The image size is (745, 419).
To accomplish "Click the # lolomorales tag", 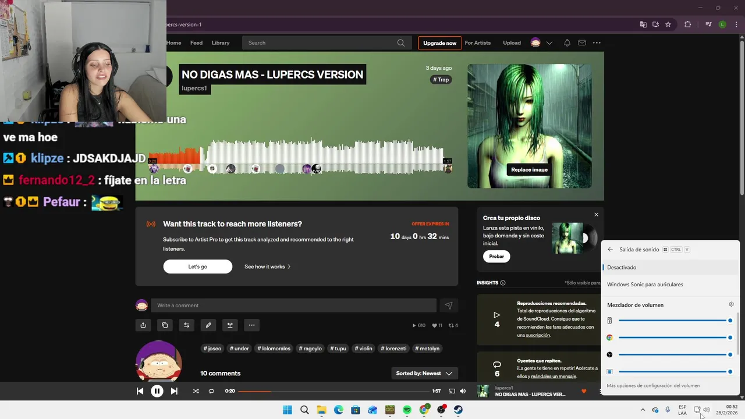I will [274, 349].
